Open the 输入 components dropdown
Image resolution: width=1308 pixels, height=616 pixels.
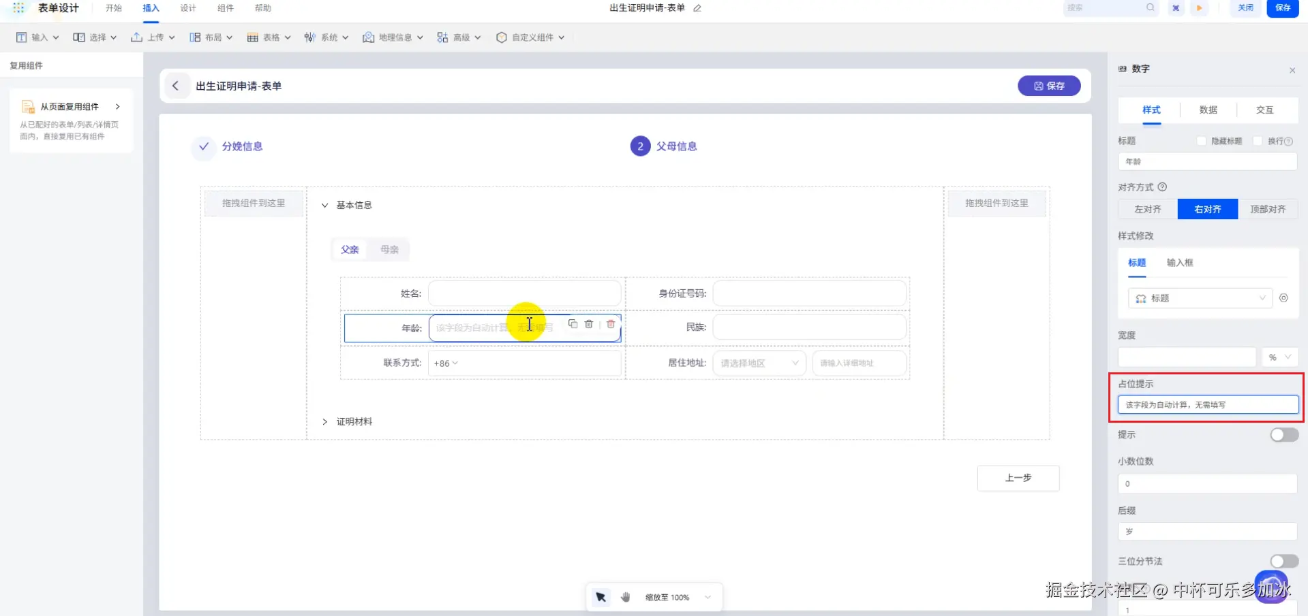click(x=37, y=37)
